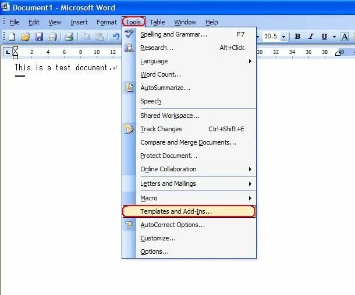Choose Templates and Add-Ins menu entry
Image resolution: width=355 pixels, height=295 pixels.
point(189,211)
